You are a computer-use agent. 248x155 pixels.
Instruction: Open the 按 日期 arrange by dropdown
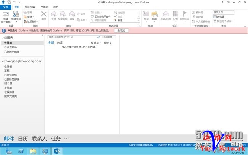coord(95,43)
